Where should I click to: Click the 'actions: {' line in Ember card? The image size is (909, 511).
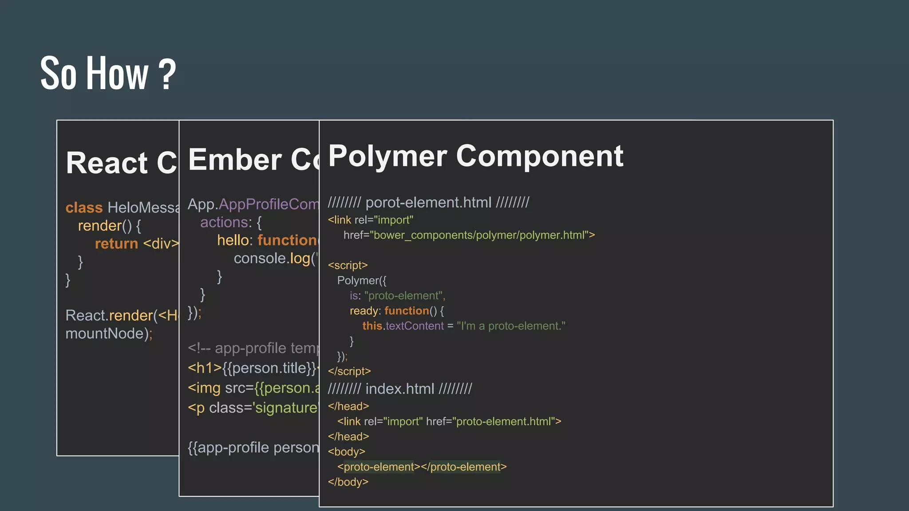pyautogui.click(x=231, y=223)
